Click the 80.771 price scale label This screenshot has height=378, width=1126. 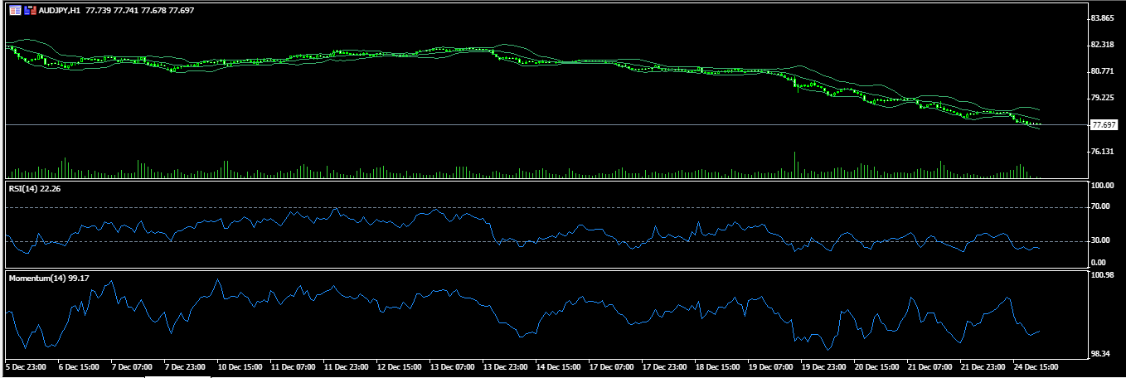click(1104, 71)
